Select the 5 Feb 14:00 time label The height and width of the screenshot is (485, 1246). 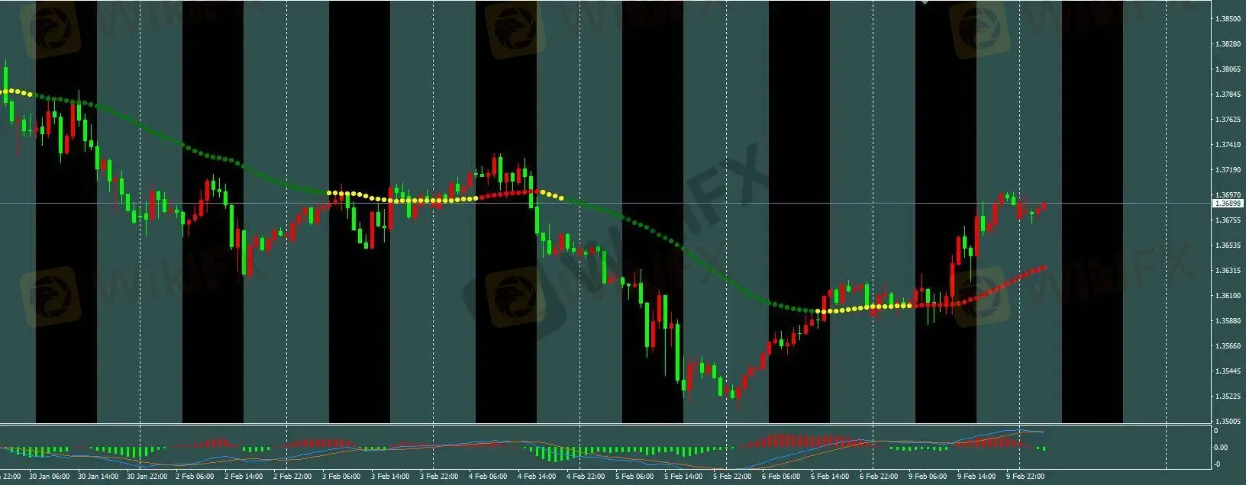click(683, 477)
